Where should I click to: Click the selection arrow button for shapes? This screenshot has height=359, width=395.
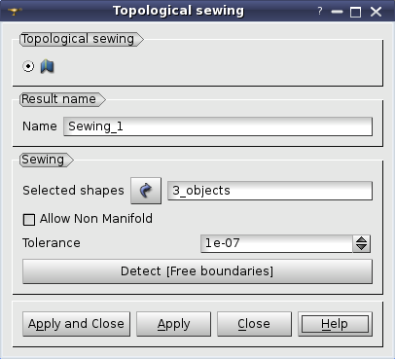146,191
